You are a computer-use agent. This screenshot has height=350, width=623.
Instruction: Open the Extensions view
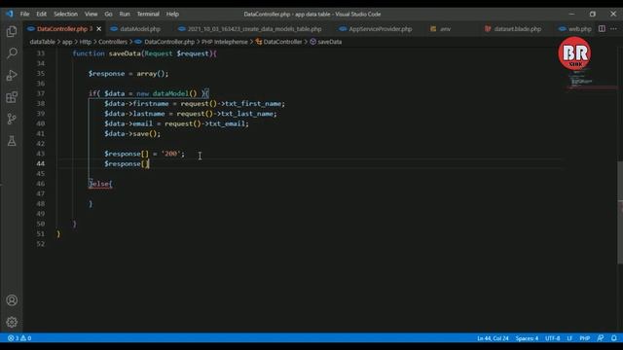[12, 97]
